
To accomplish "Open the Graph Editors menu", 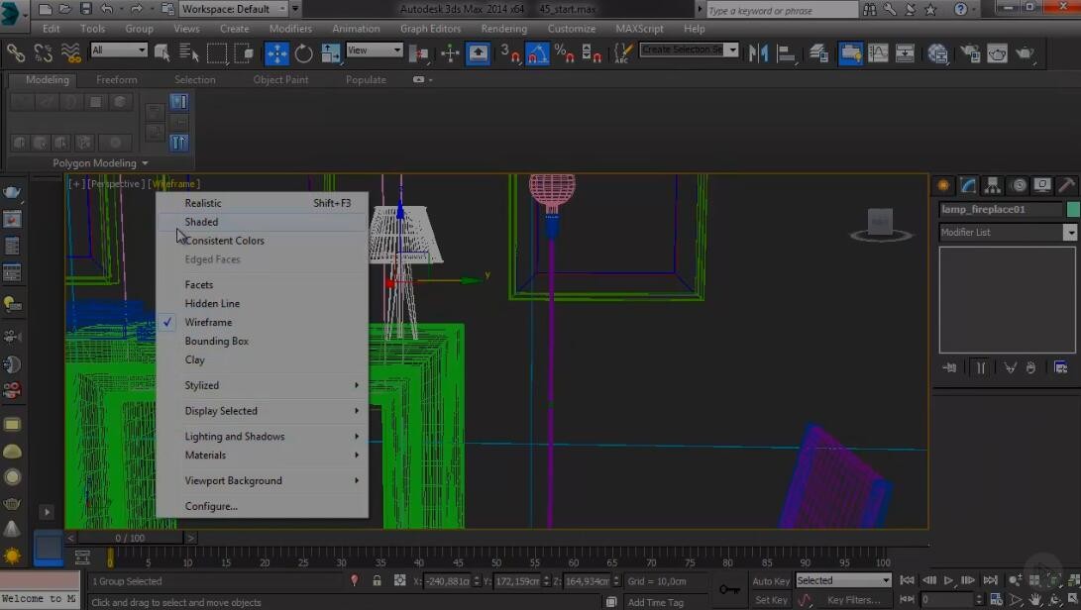I will (x=430, y=29).
